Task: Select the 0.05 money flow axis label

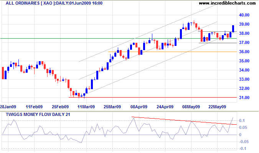Action: [243, 127]
